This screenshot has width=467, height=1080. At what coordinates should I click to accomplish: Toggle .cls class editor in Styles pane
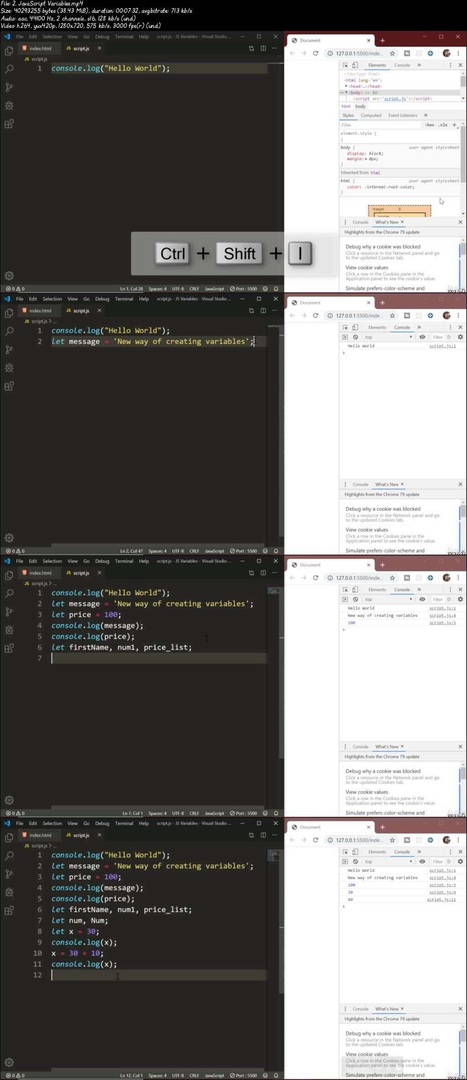coord(443,125)
